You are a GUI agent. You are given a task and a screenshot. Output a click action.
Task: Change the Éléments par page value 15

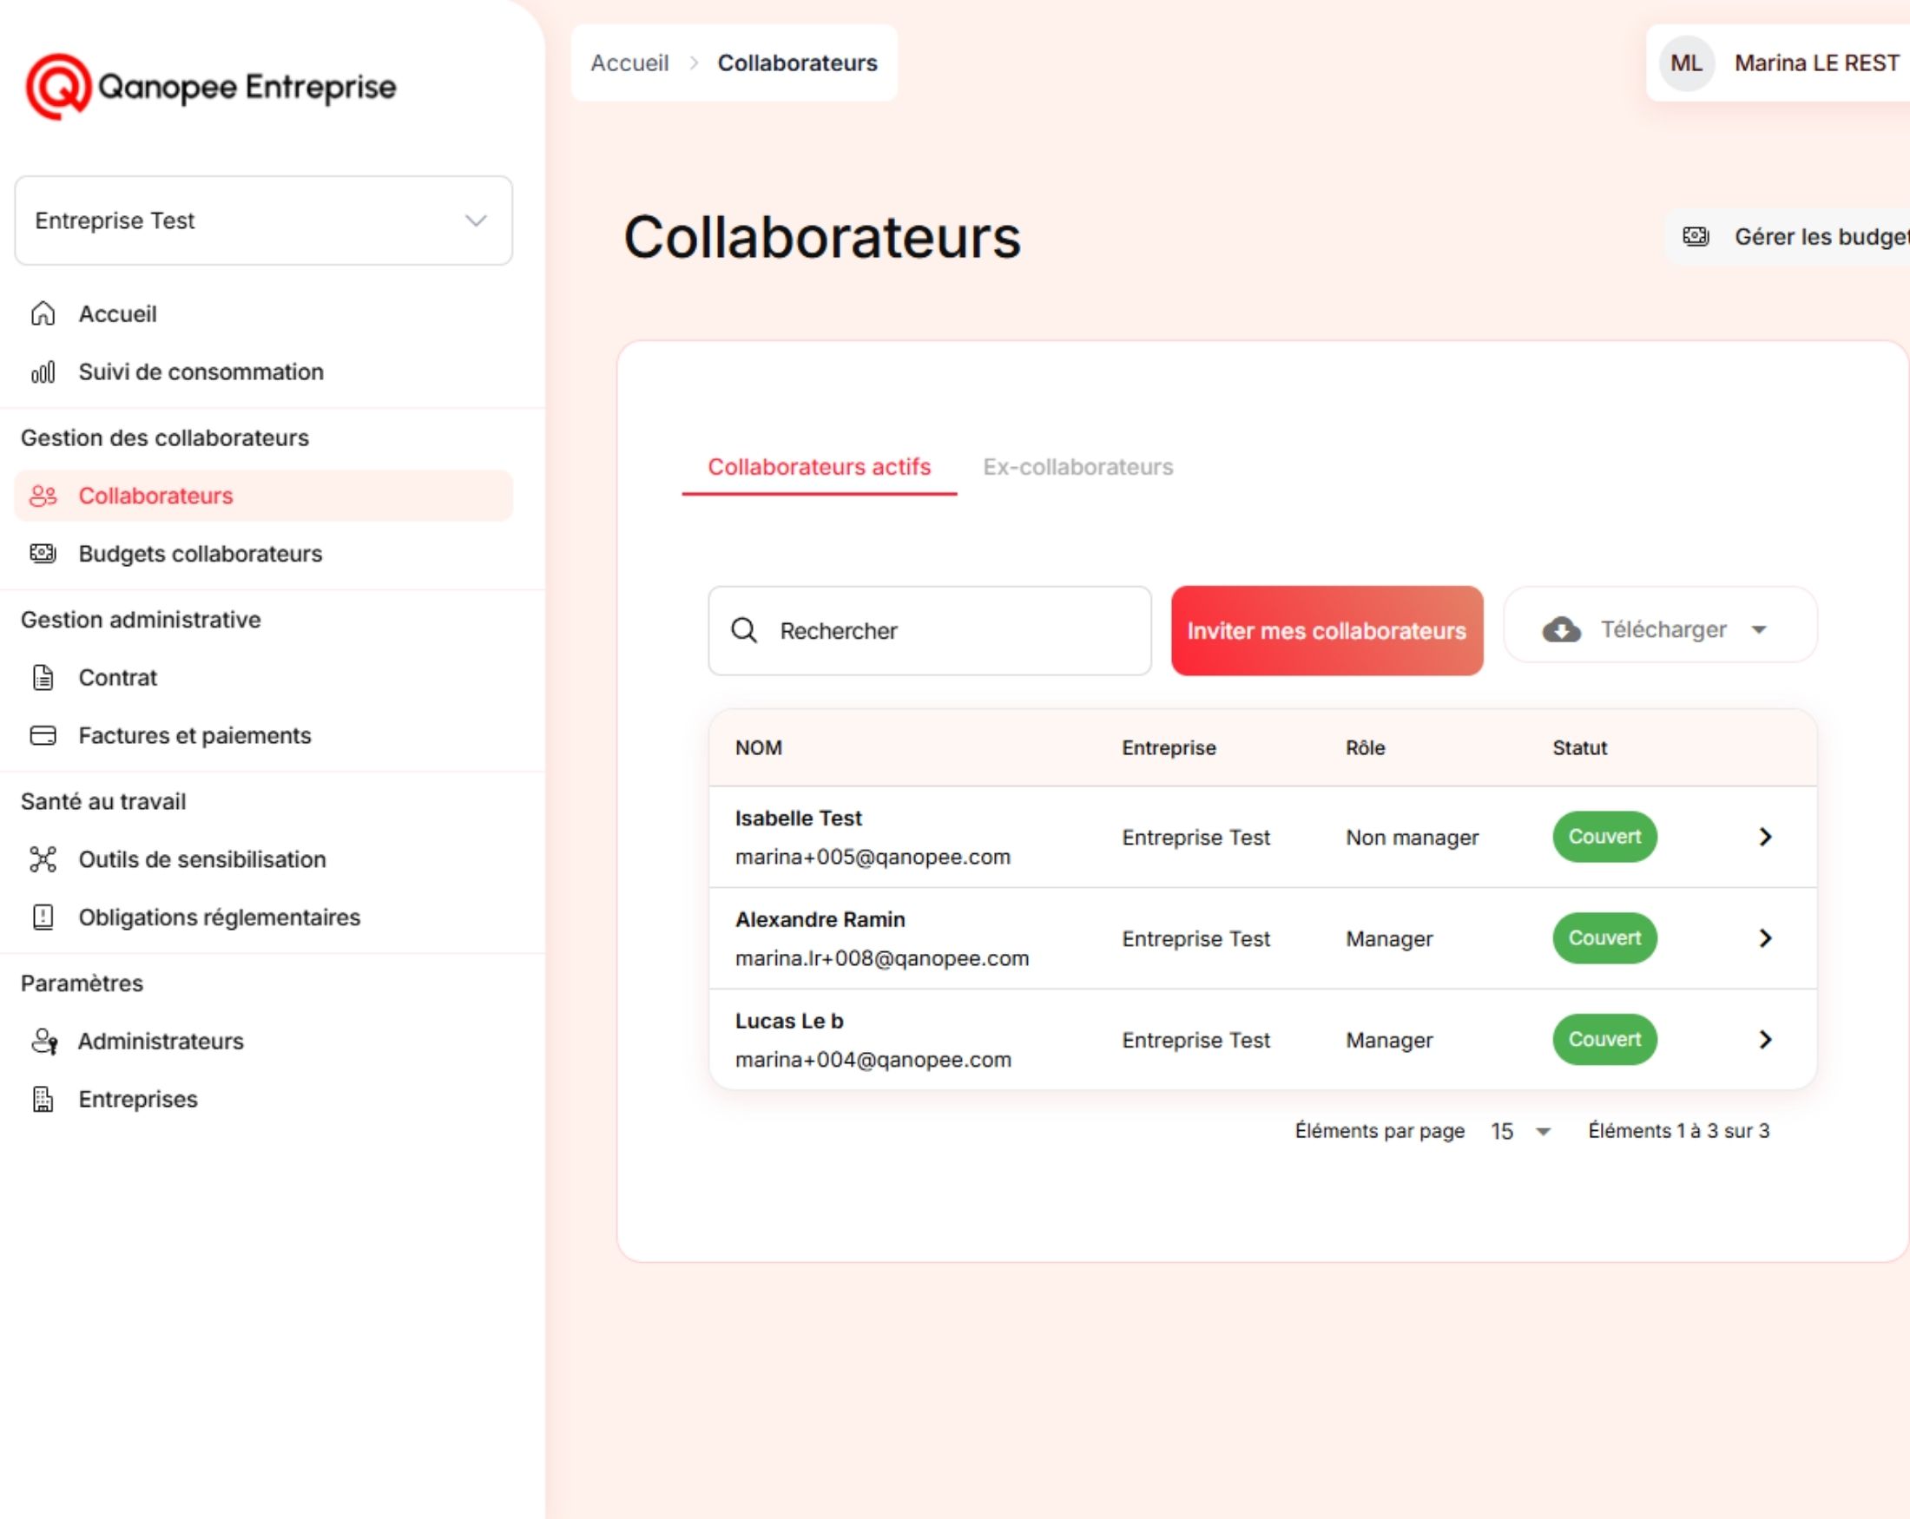[1519, 1131]
